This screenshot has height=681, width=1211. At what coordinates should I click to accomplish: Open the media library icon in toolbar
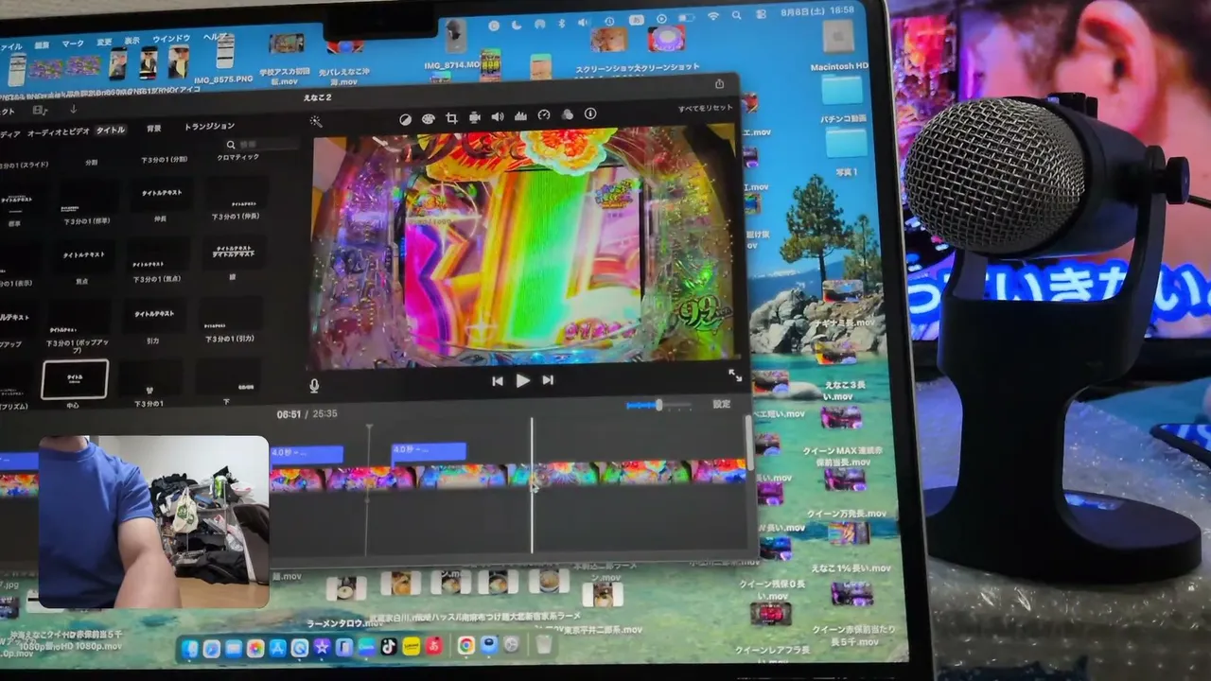pyautogui.click(x=42, y=111)
